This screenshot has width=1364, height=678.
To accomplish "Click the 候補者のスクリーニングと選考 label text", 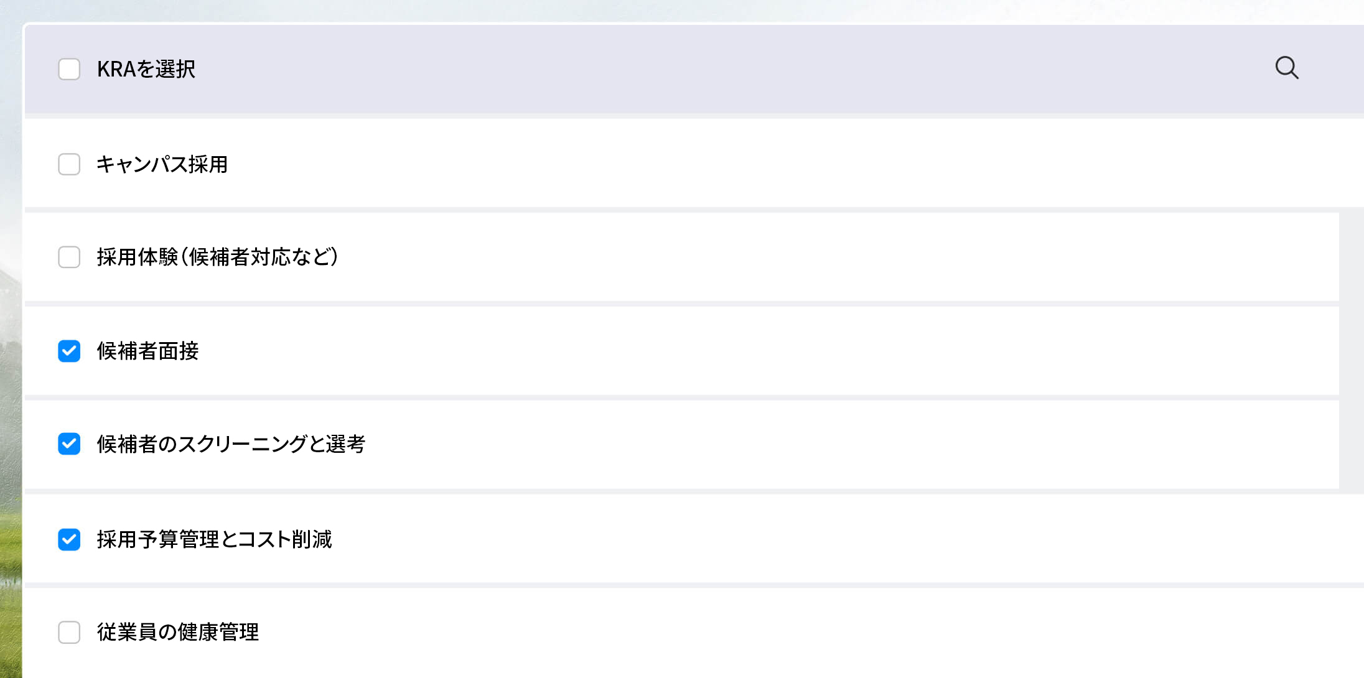I will (x=231, y=444).
